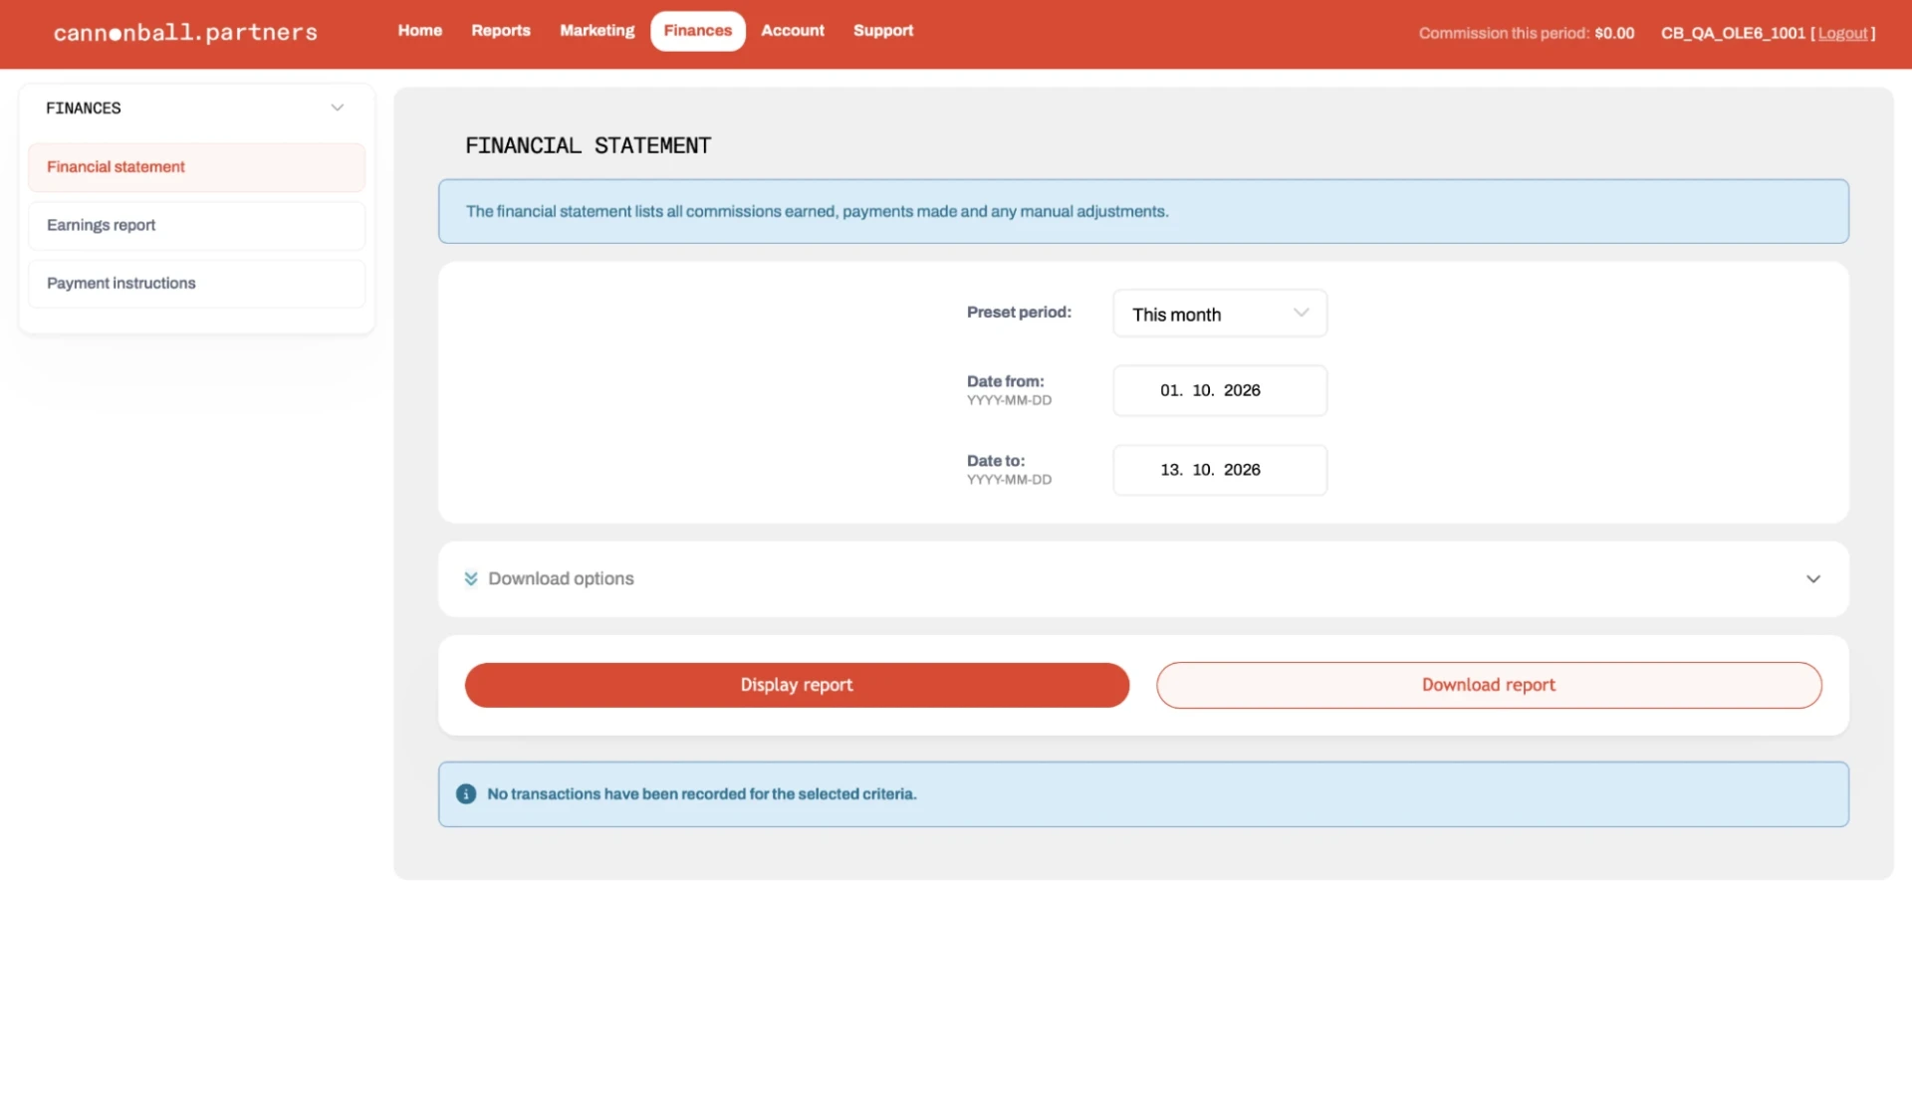
Task: Open Financial statement in the sidebar
Action: [x=196, y=167]
